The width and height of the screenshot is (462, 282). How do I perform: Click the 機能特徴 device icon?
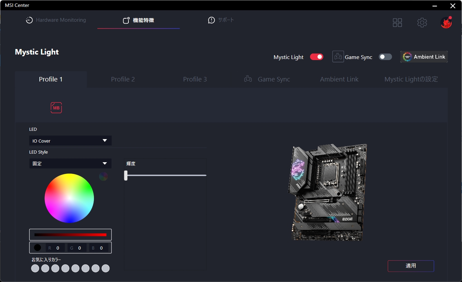click(126, 20)
